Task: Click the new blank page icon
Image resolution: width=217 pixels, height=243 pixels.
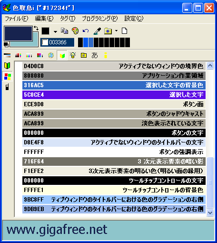Action: click(124, 31)
